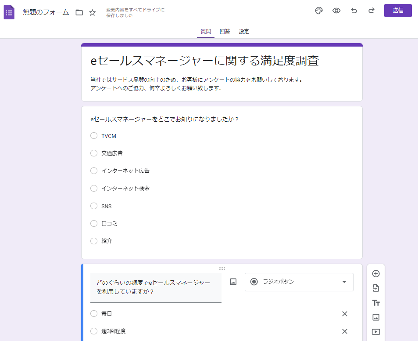Star the form

pyautogui.click(x=92, y=13)
